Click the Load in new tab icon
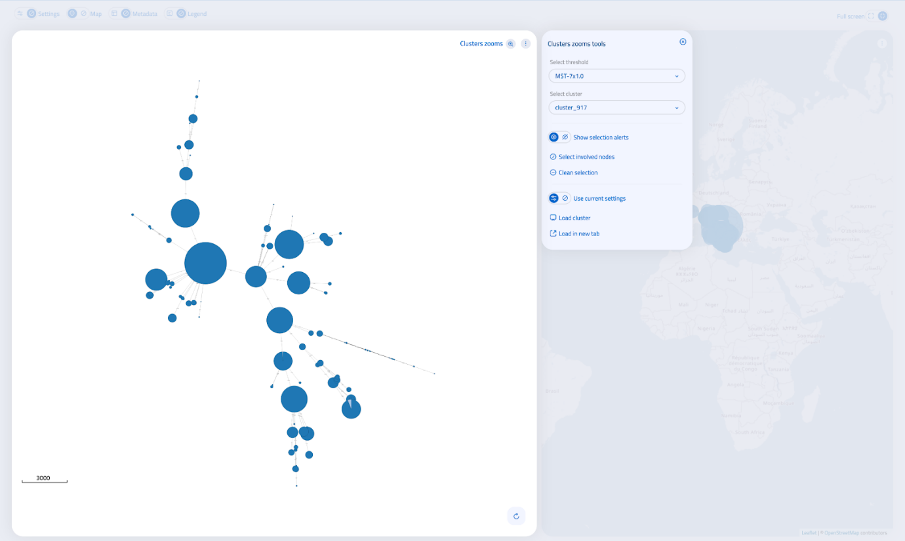This screenshot has width=905, height=541. [x=553, y=233]
